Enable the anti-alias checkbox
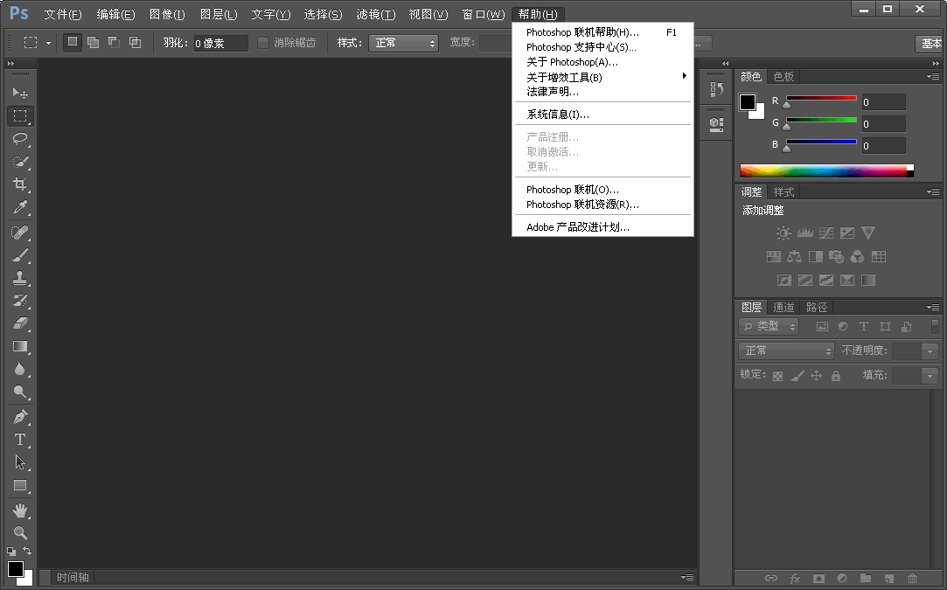 pos(263,43)
